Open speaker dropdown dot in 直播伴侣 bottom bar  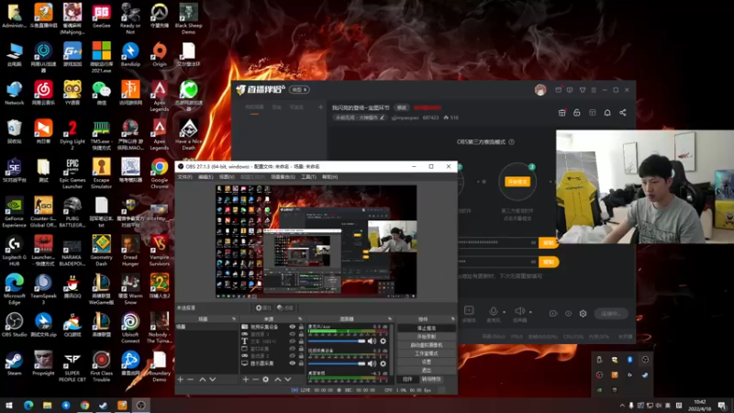531,312
